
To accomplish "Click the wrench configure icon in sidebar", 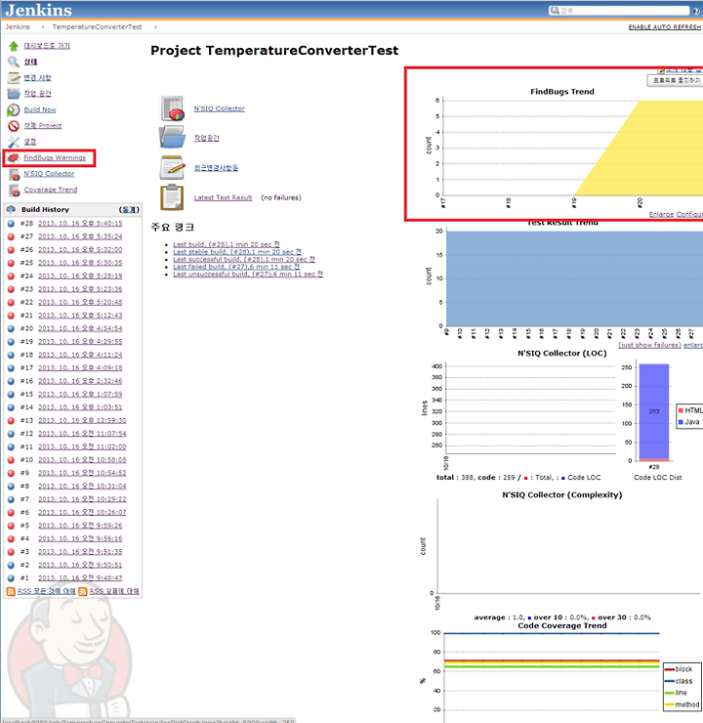I will [x=14, y=142].
